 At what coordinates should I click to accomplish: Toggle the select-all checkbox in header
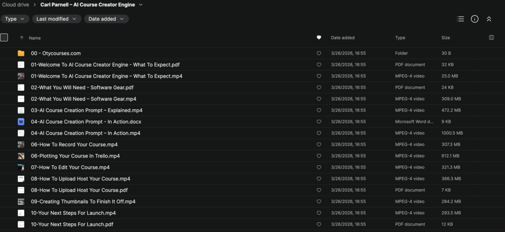[4, 38]
